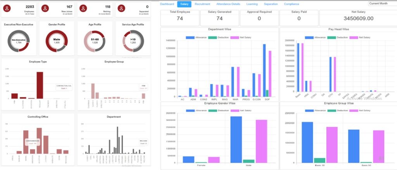Image resolution: width=397 pixels, height=170 pixels.
Task: Click the Gender Profile donut chart
Action: pos(57,40)
